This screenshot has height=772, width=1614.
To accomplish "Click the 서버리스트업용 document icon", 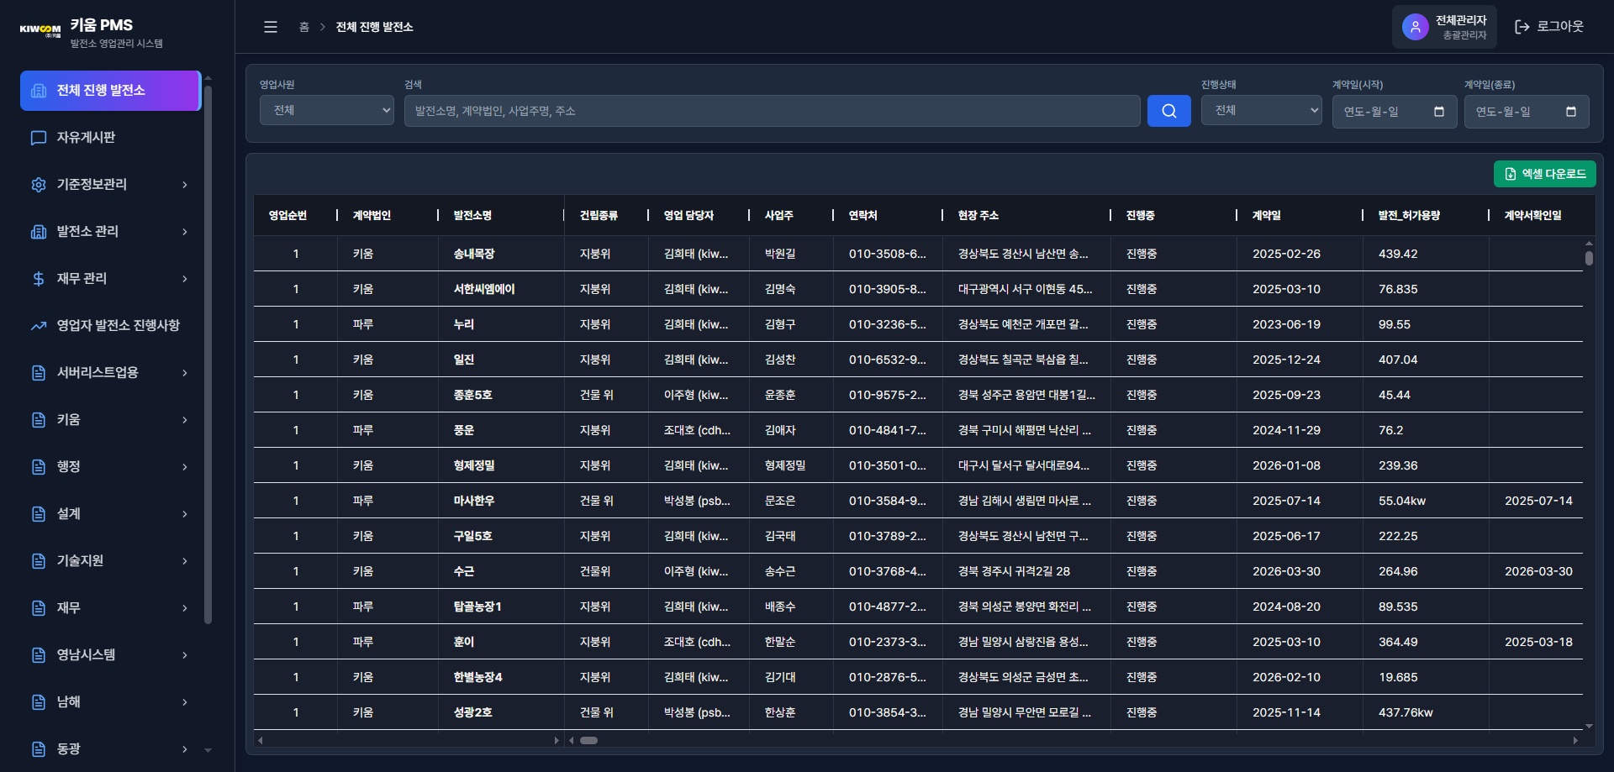I will point(39,373).
